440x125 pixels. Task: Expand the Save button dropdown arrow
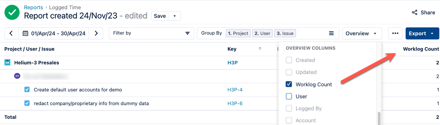(x=175, y=16)
